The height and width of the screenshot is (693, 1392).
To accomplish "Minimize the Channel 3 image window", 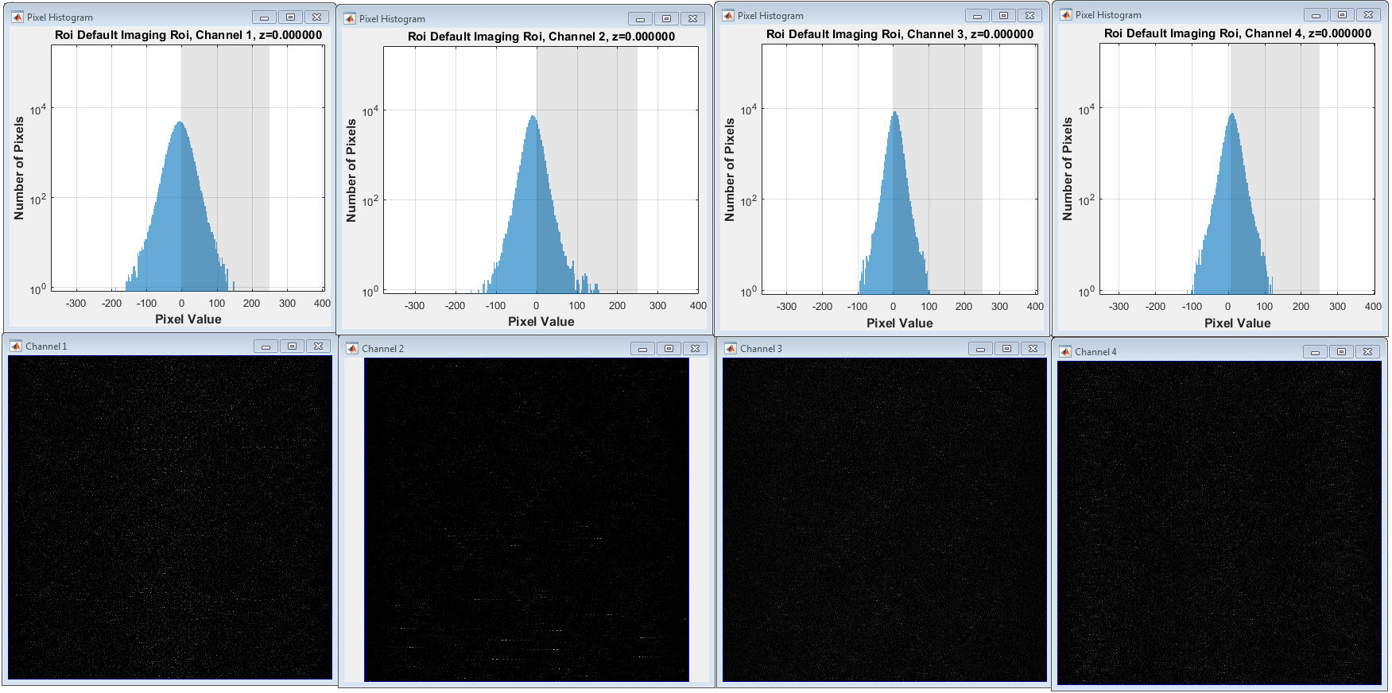I will 981,349.
